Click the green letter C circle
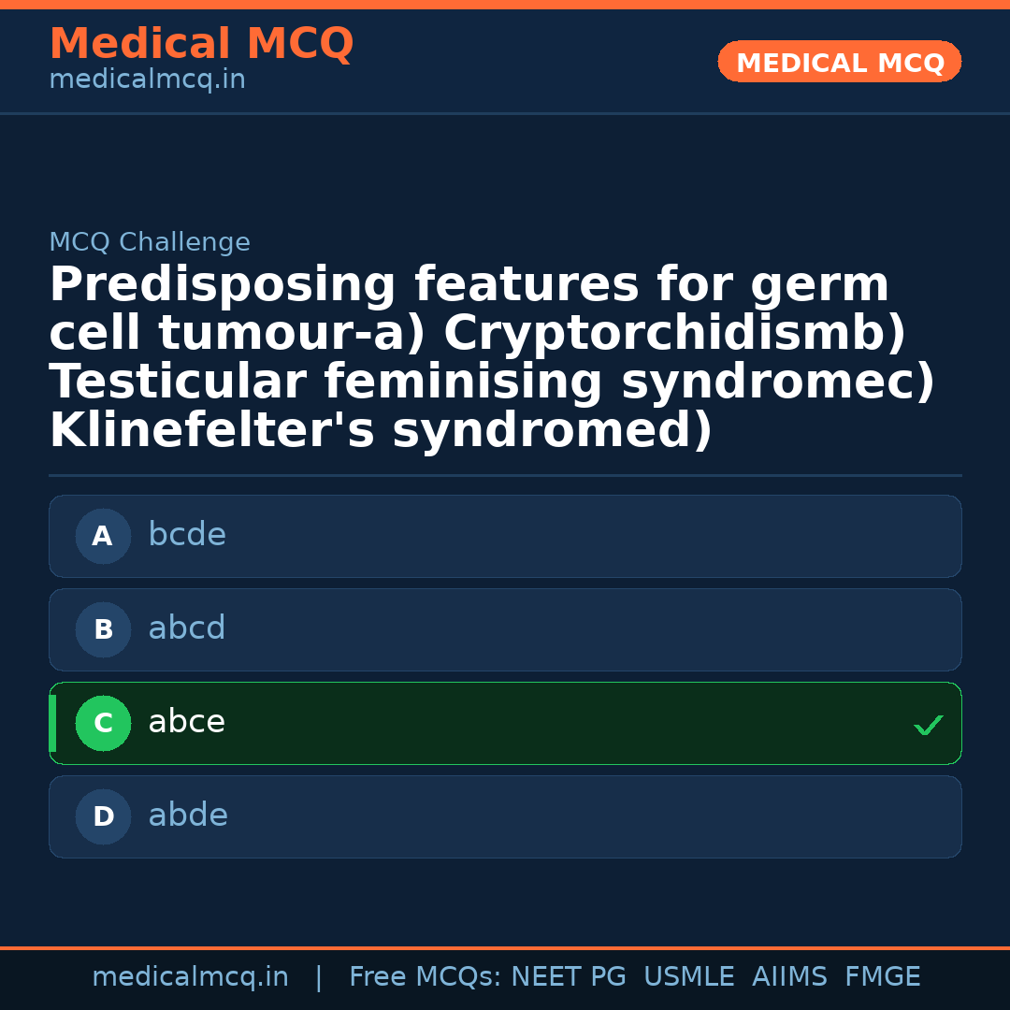This screenshot has width=1010, height=1010. coord(103,723)
